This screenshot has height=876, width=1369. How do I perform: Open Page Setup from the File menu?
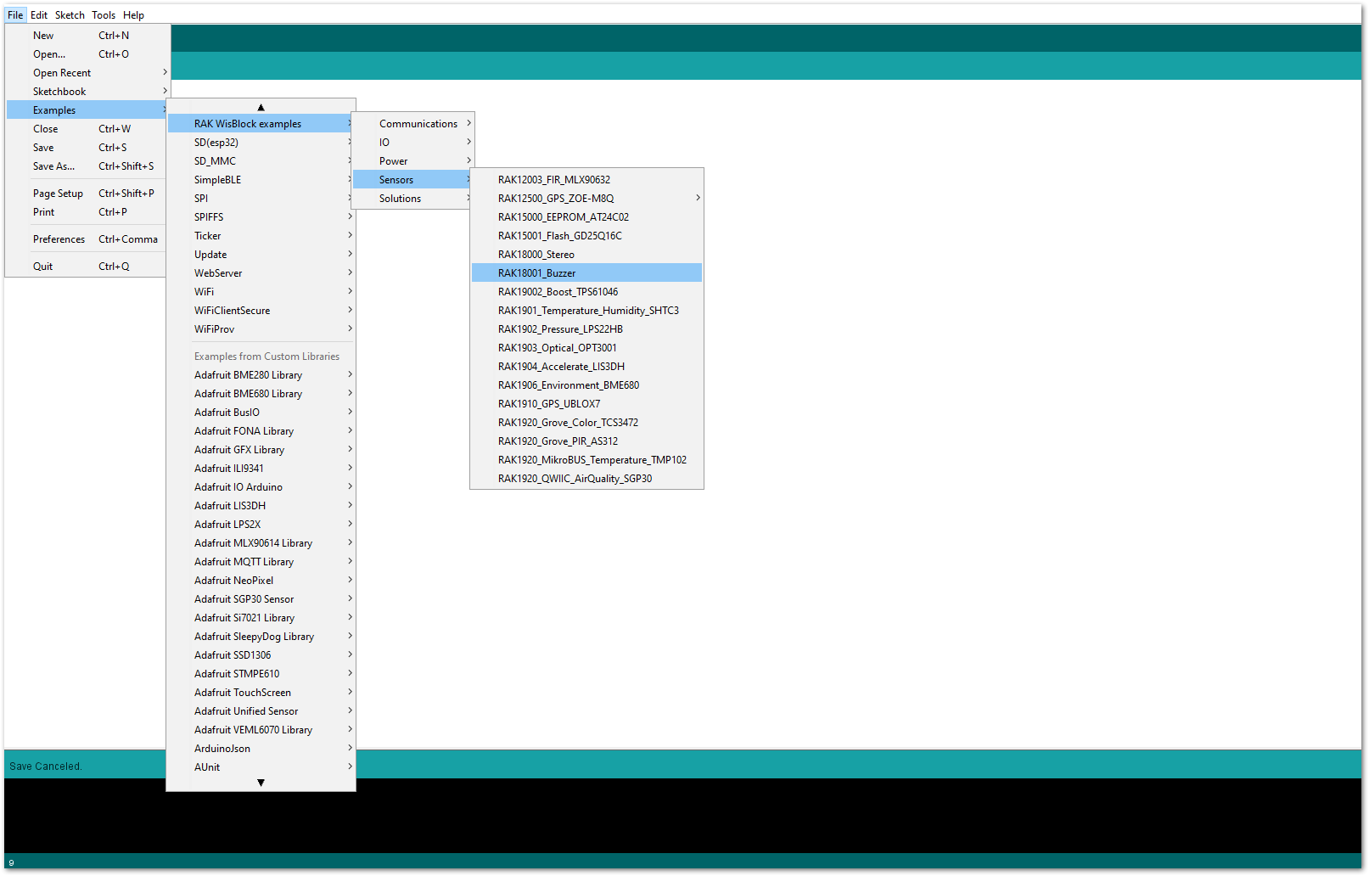(x=87, y=194)
